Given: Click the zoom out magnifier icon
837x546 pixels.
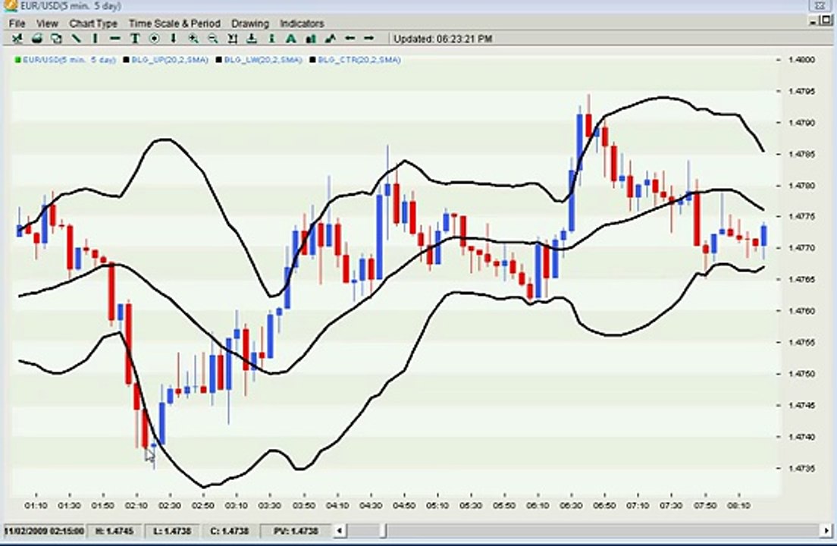Looking at the screenshot, I should 212,39.
